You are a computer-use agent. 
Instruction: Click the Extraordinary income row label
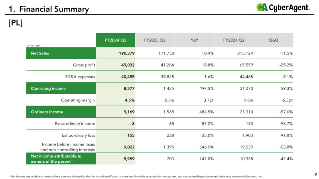pos(75,124)
